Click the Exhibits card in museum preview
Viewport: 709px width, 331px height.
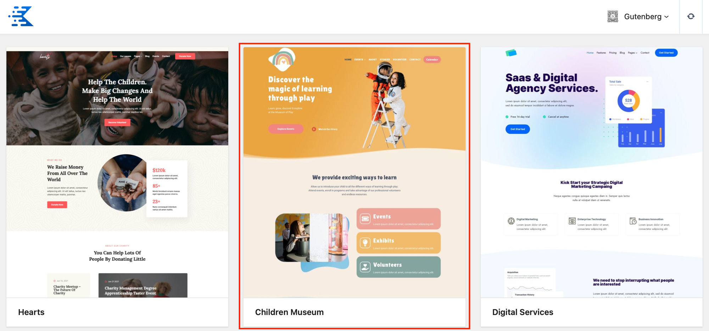(x=398, y=243)
